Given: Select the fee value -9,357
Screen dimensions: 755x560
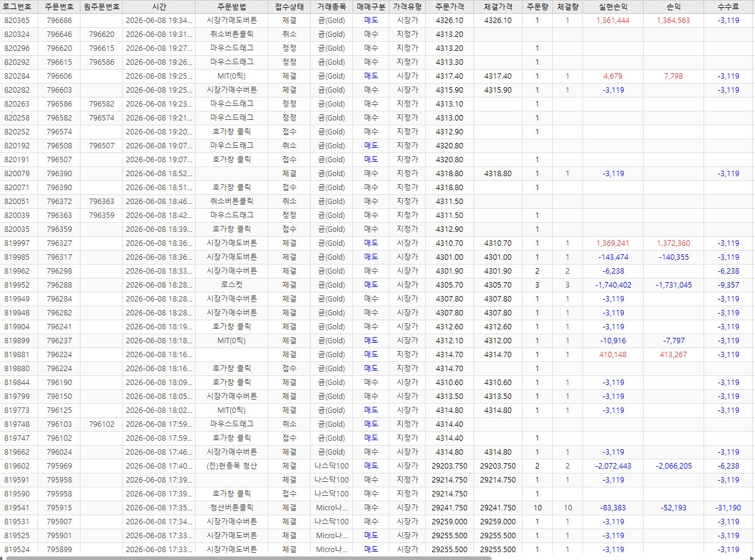Looking at the screenshot, I should click(x=728, y=285).
